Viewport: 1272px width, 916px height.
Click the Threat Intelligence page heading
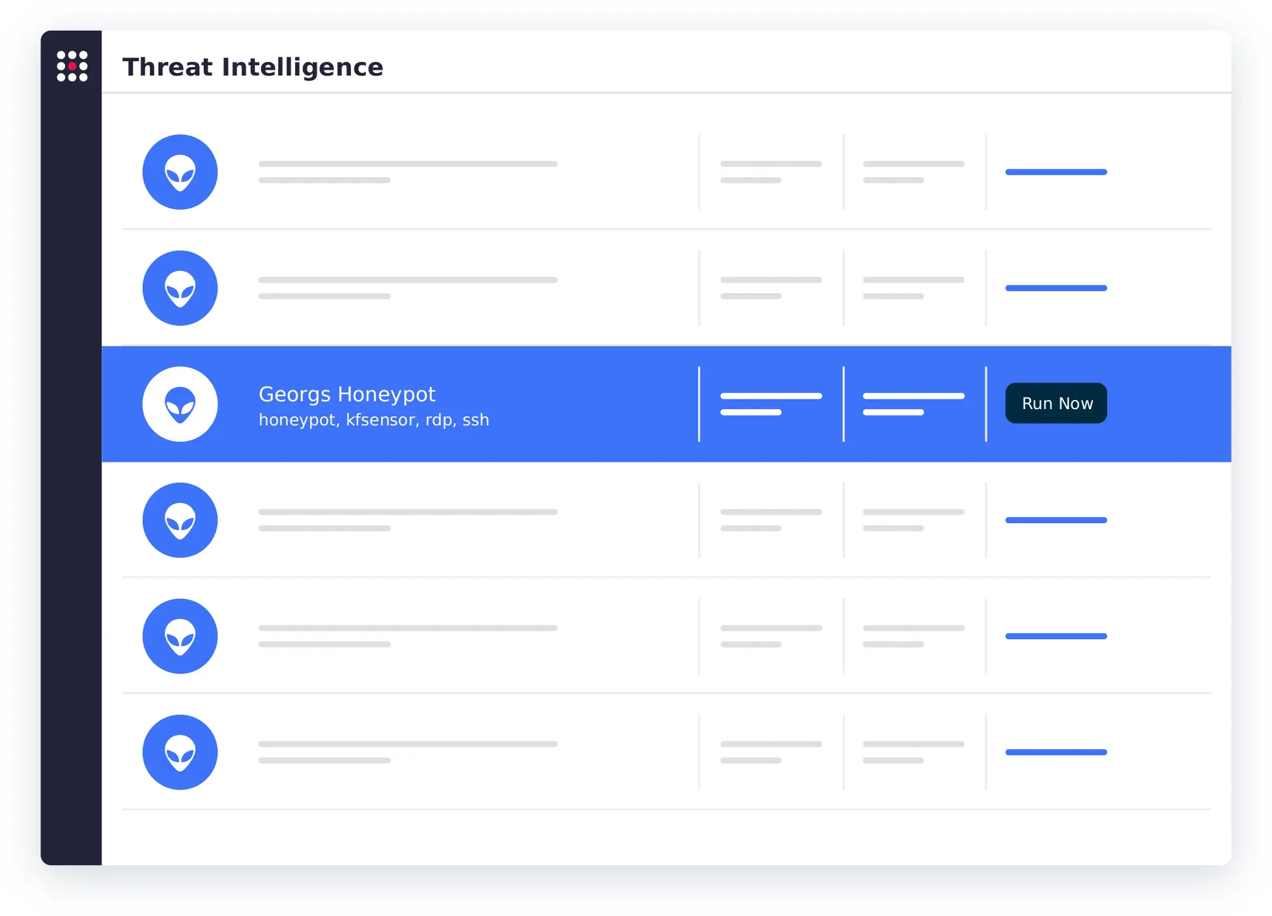(253, 67)
